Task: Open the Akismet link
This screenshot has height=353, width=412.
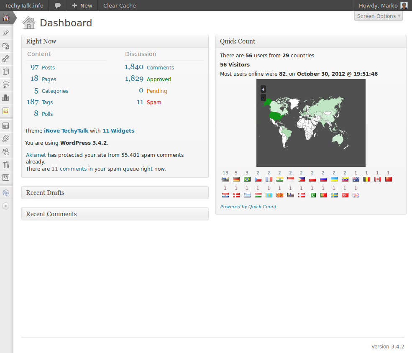Action: (x=36, y=155)
